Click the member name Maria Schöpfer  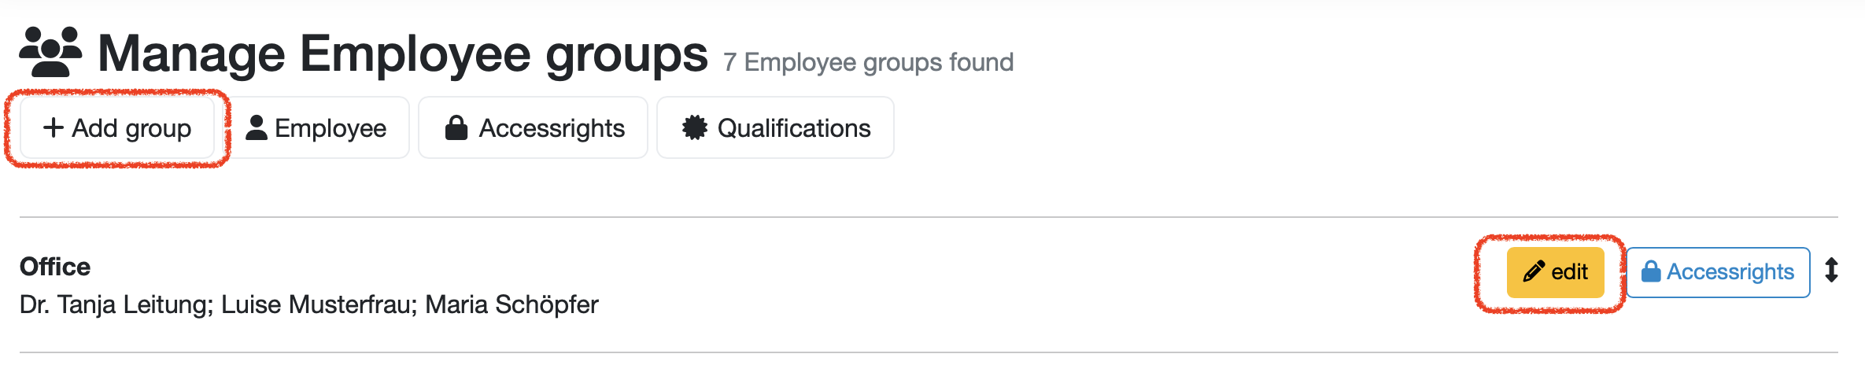click(511, 304)
